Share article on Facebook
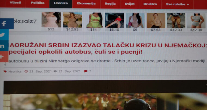 (x=7, y=24)
